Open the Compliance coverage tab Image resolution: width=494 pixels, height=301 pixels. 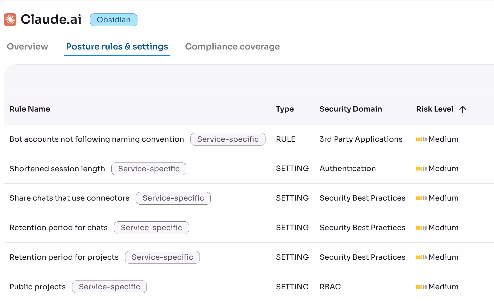tap(232, 47)
